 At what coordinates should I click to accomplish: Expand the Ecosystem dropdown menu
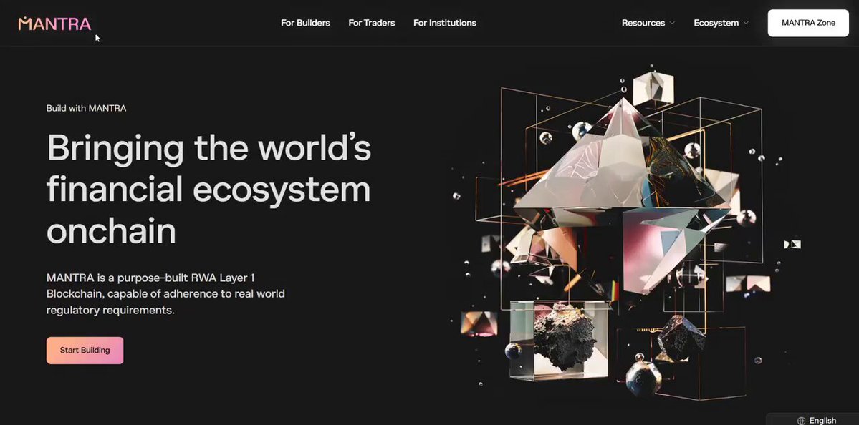coord(721,23)
